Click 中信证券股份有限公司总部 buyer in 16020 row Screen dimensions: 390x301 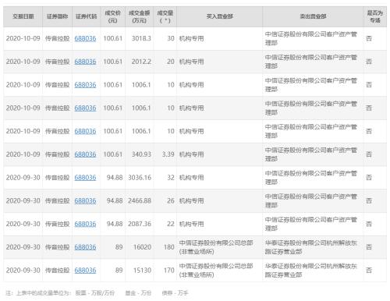click(216, 247)
